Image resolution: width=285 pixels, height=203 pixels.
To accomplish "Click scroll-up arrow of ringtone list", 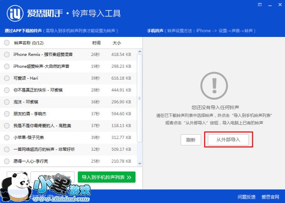I will coord(140,52).
